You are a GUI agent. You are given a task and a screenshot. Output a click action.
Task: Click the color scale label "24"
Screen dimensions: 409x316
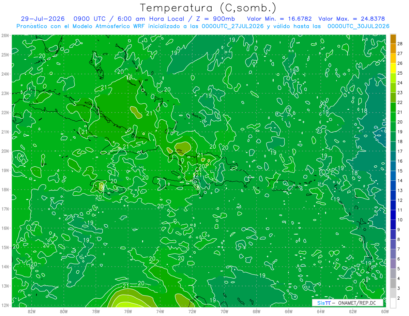pyautogui.click(x=400, y=83)
